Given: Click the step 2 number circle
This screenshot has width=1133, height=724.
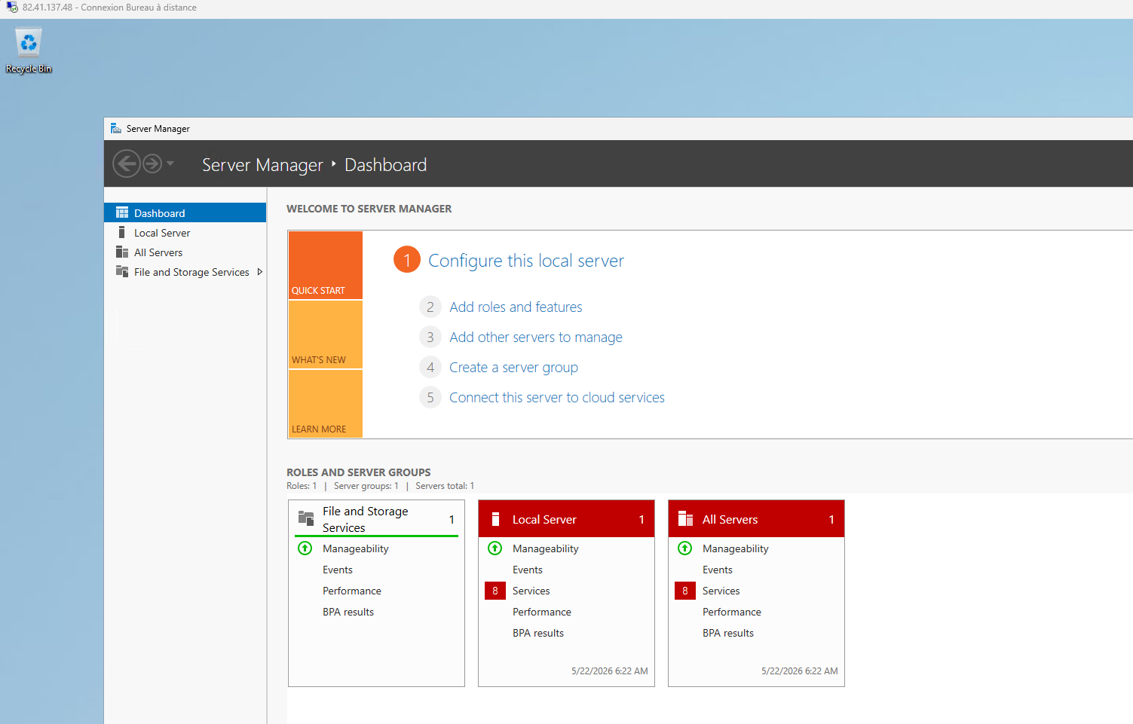Looking at the screenshot, I should point(430,307).
